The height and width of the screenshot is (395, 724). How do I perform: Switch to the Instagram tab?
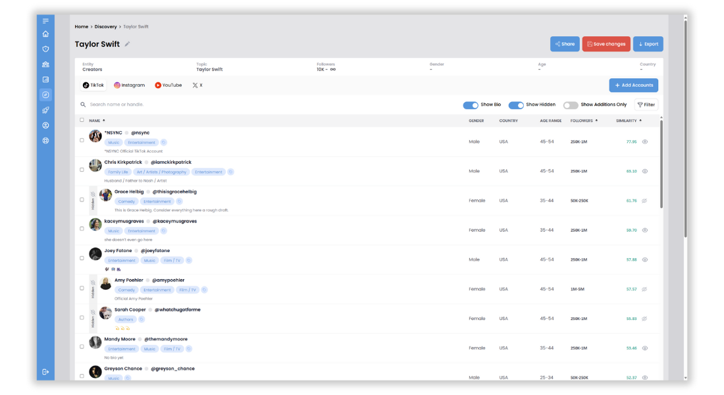point(129,86)
